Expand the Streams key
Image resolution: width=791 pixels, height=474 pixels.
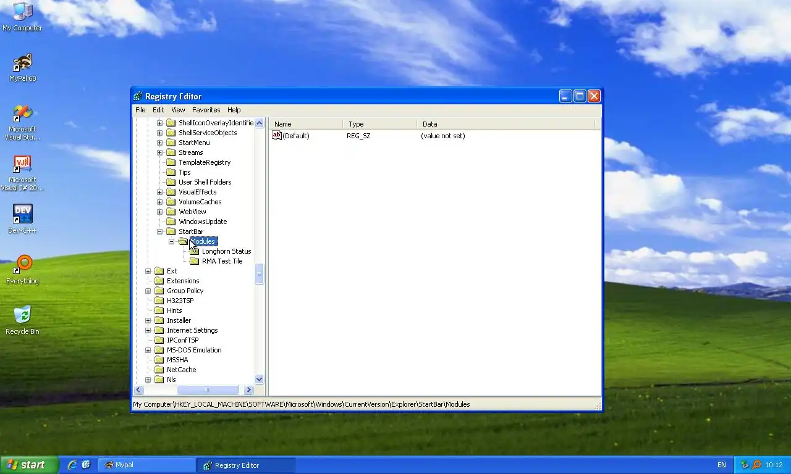(x=159, y=152)
